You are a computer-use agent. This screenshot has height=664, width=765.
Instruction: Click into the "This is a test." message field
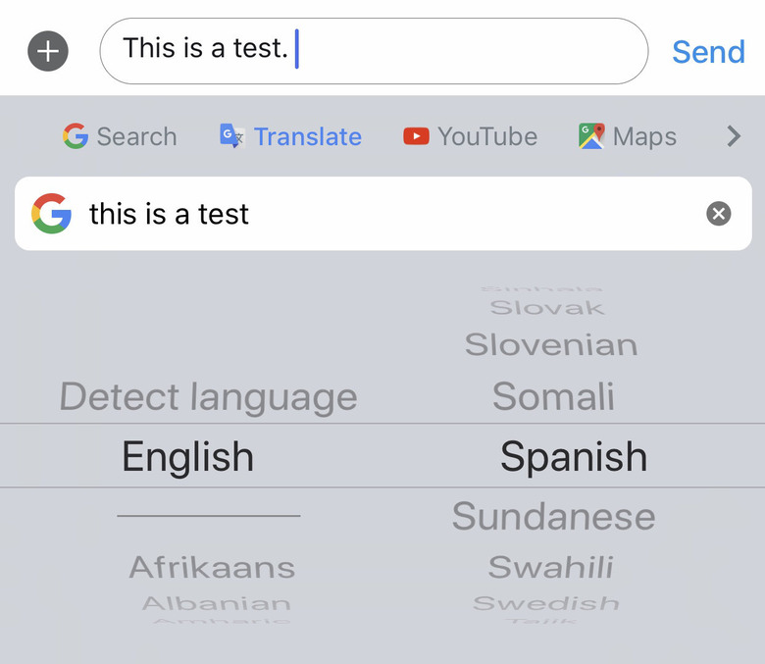373,51
